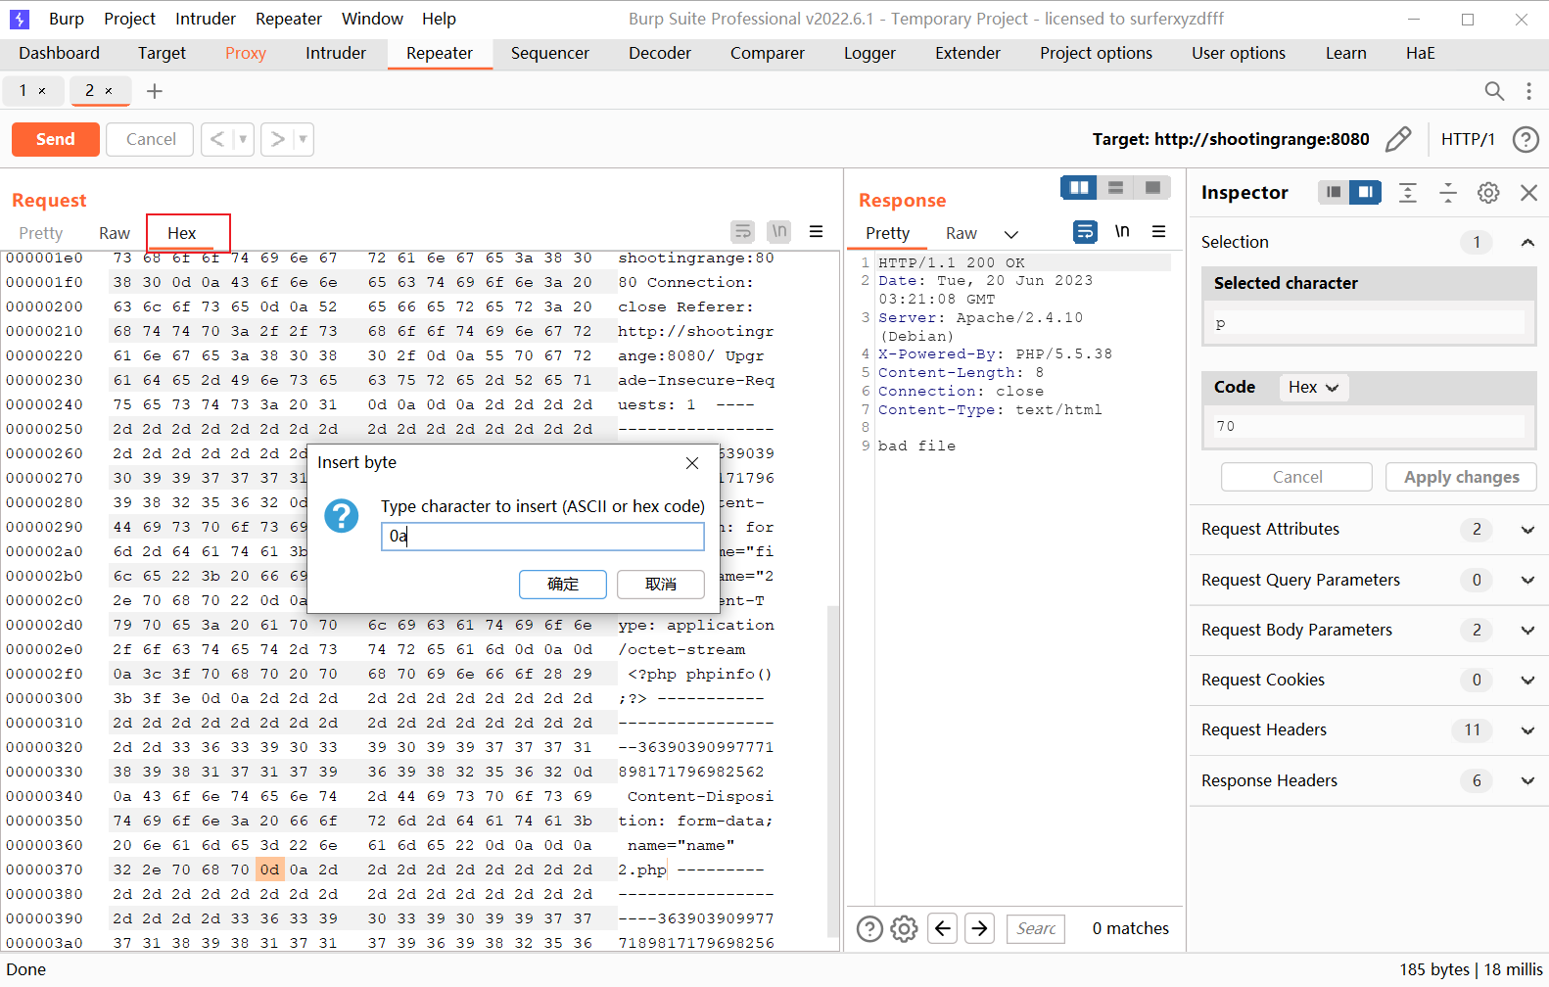The width and height of the screenshot is (1549, 987).
Task: Dock the Inspector layout left icon
Action: 1333,192
